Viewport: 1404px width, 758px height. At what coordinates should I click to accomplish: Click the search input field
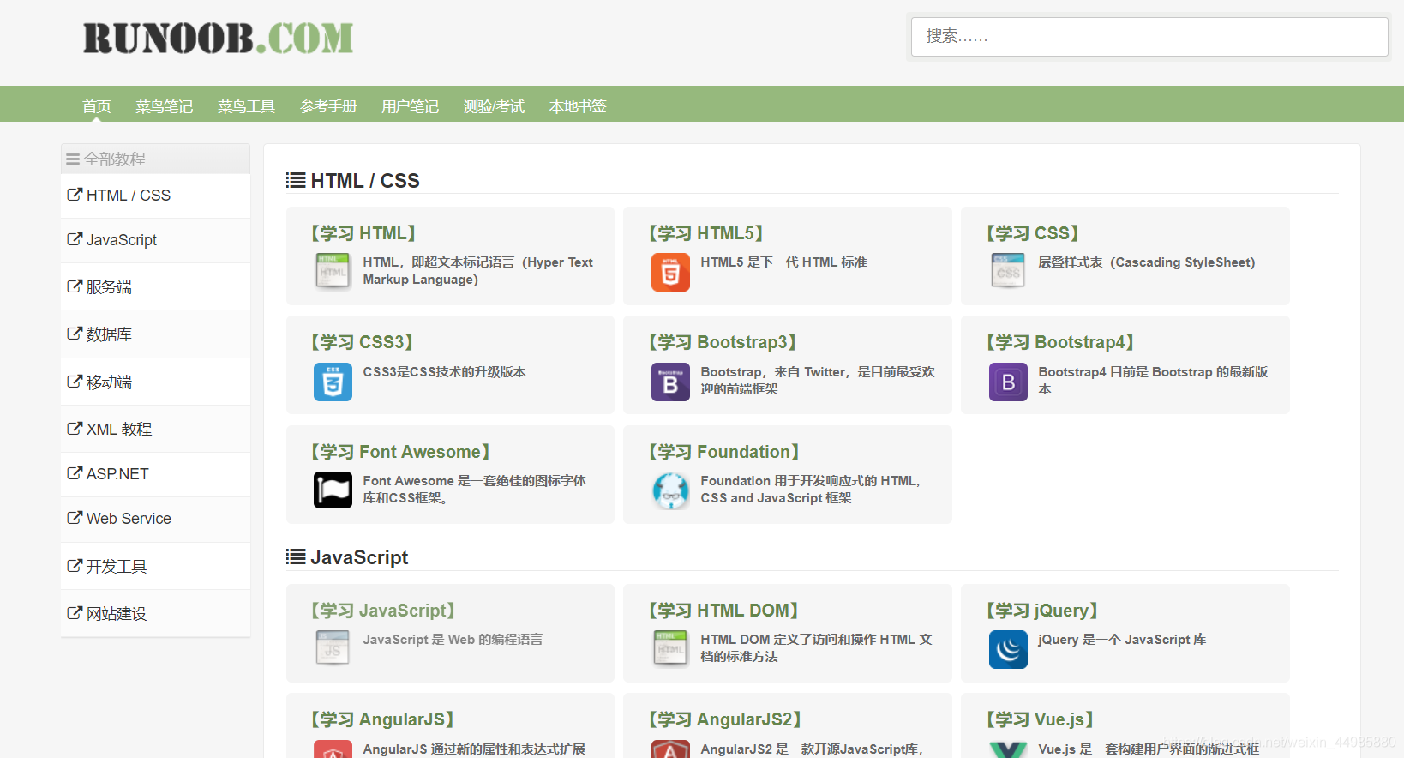tap(1149, 37)
